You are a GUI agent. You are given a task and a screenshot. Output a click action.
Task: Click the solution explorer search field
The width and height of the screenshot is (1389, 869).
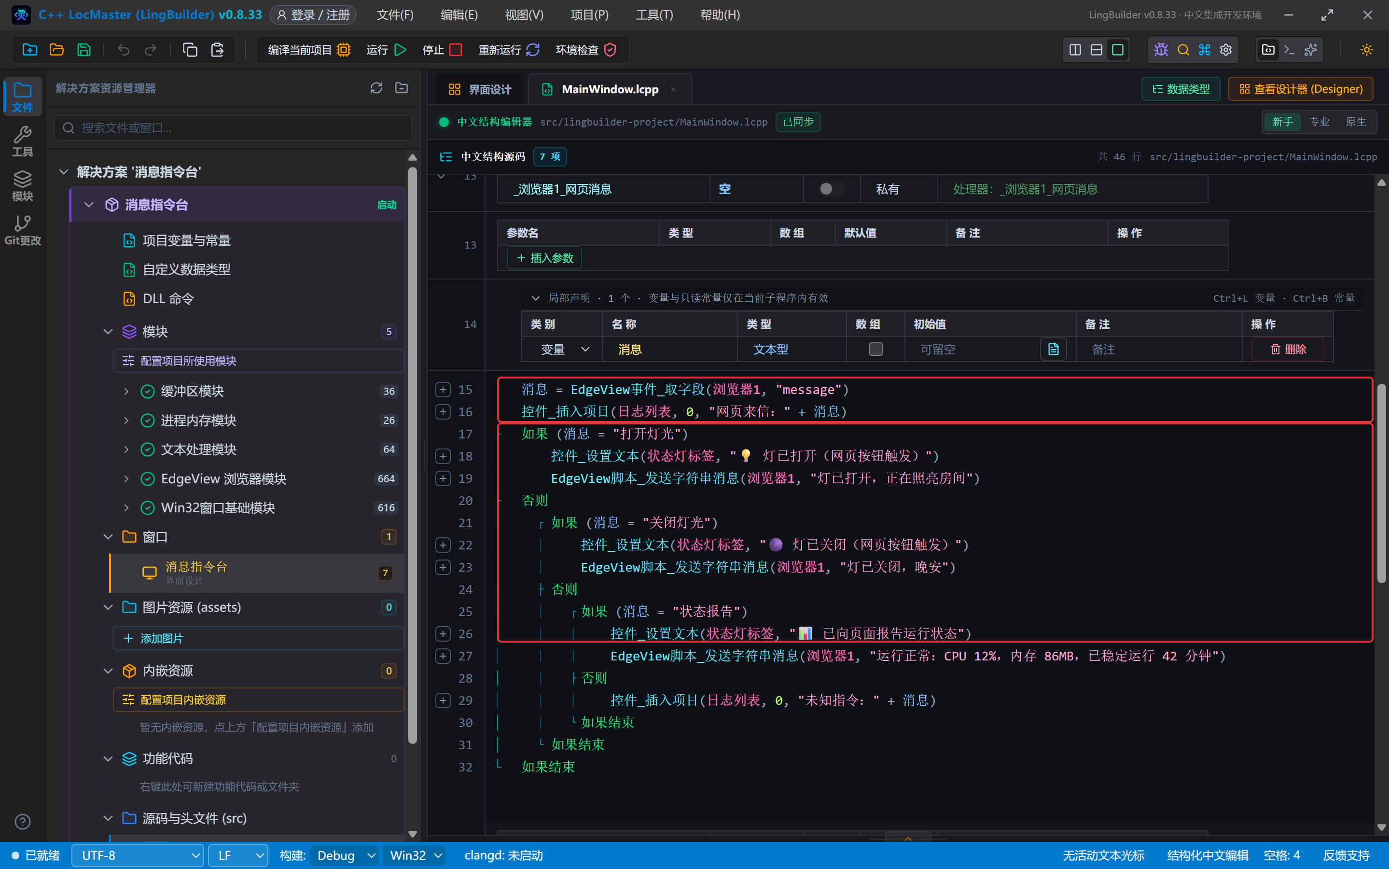(x=233, y=127)
